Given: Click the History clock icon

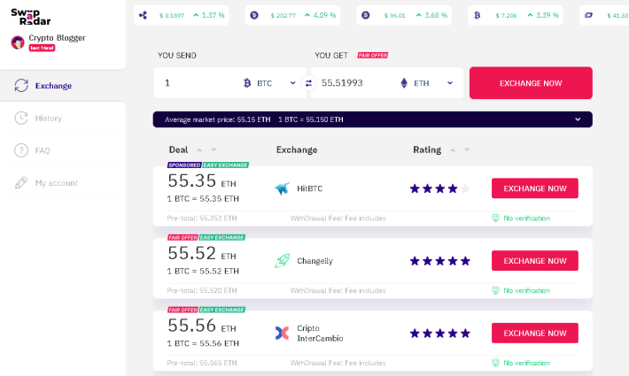Looking at the screenshot, I should click(x=21, y=119).
